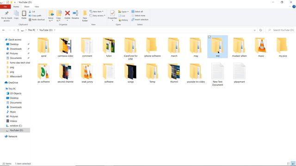Select the thumnil folder
The image size is (296, 166).
pyautogui.click(x=174, y=73)
